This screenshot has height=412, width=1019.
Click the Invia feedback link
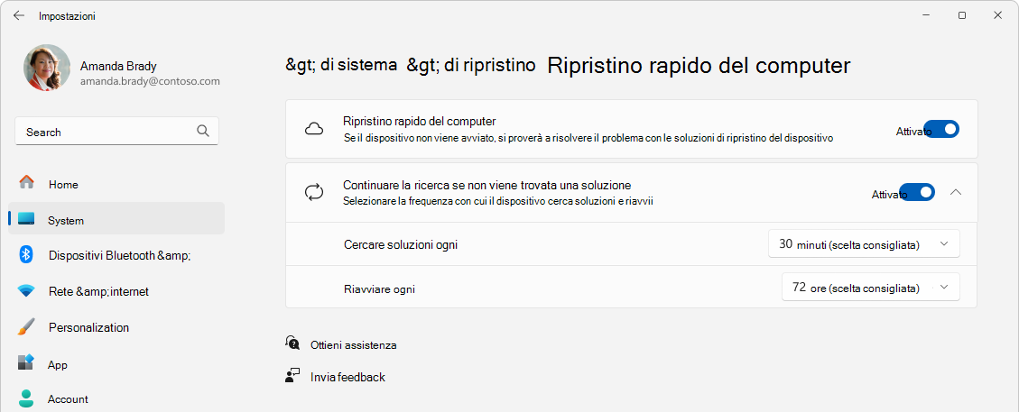347,377
